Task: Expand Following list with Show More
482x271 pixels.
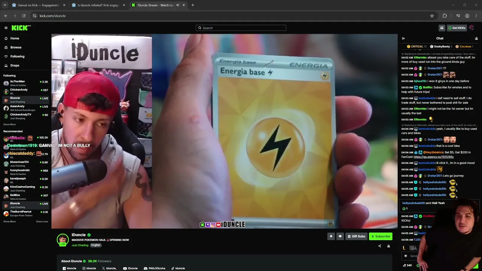Action: pyautogui.click(x=9, y=125)
